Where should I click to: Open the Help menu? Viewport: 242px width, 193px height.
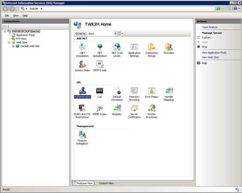[25, 16]
